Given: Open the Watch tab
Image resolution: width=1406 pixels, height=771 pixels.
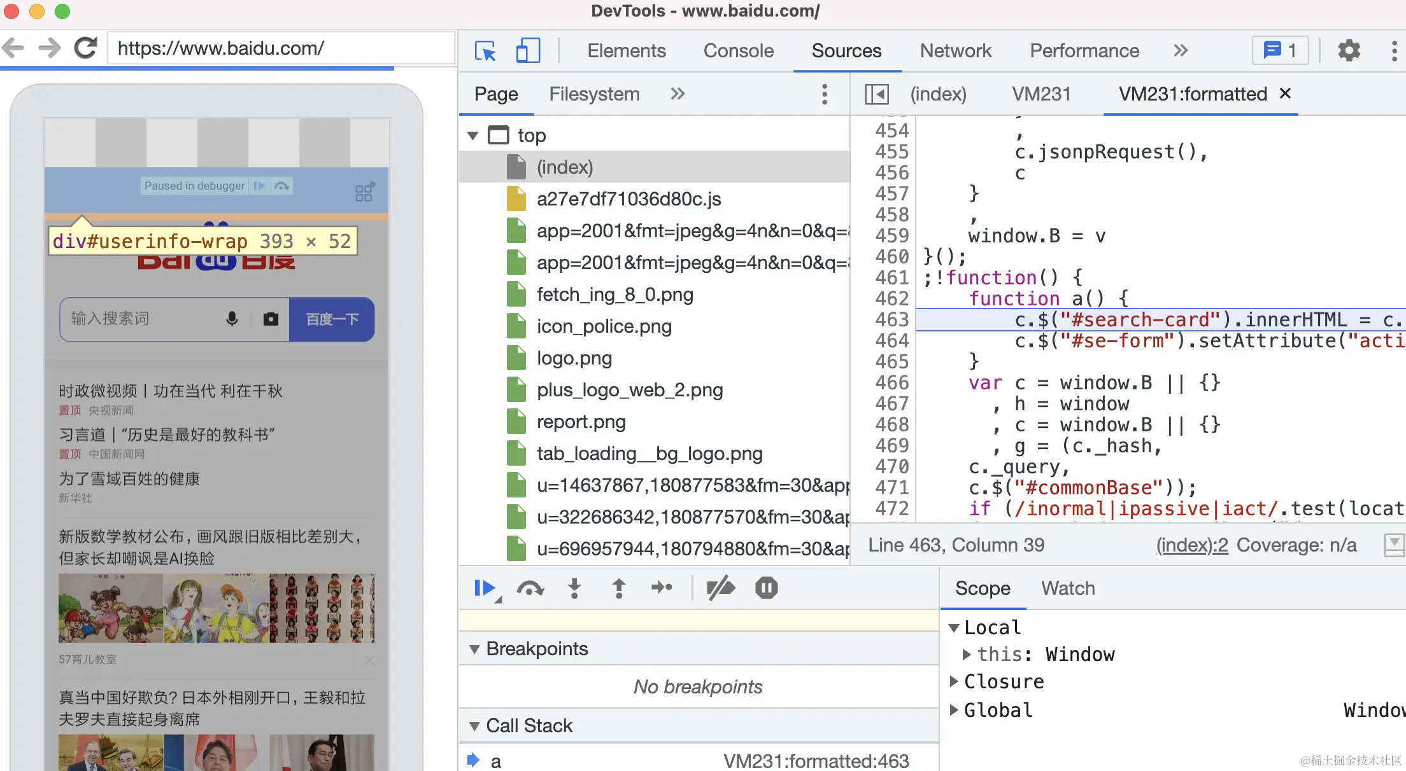Looking at the screenshot, I should pyautogui.click(x=1068, y=588).
